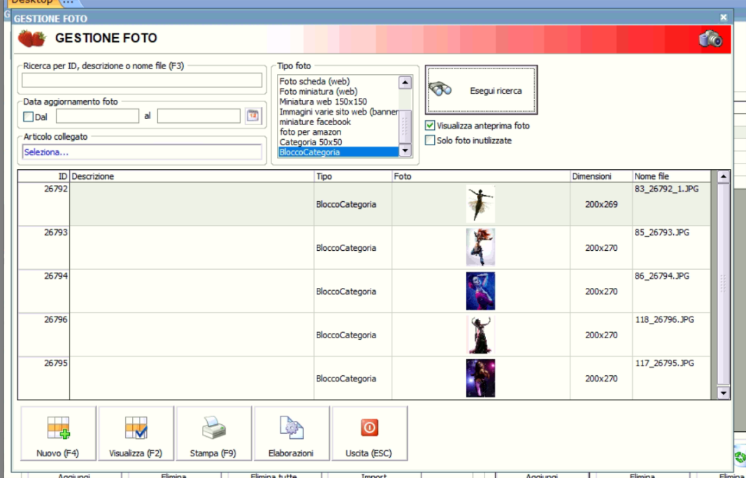Click the Visualizza (F2) button label
The image size is (746, 478).
136,454
